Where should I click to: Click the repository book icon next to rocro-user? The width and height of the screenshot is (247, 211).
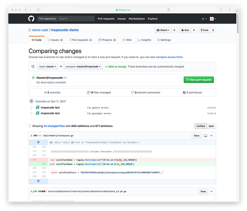click(30, 30)
